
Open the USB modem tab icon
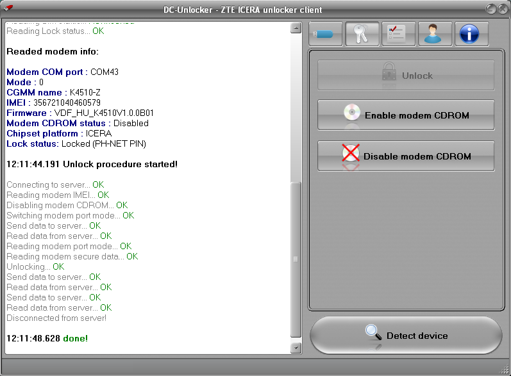coord(325,34)
